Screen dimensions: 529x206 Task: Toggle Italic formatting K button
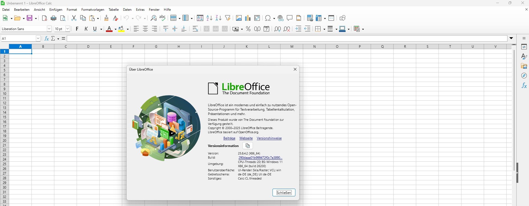[86, 29]
